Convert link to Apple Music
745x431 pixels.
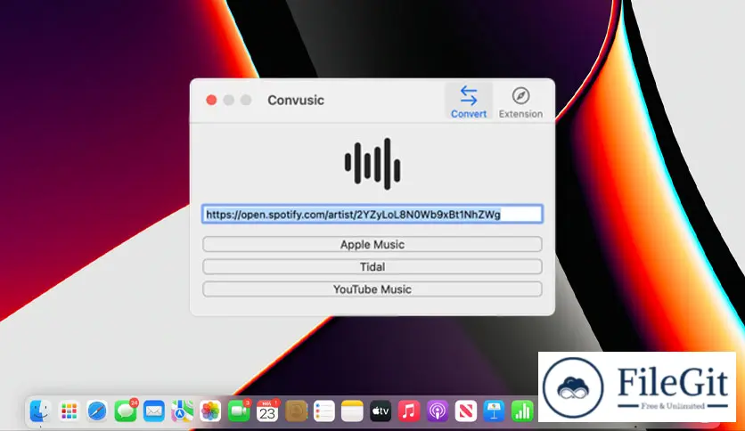click(372, 245)
